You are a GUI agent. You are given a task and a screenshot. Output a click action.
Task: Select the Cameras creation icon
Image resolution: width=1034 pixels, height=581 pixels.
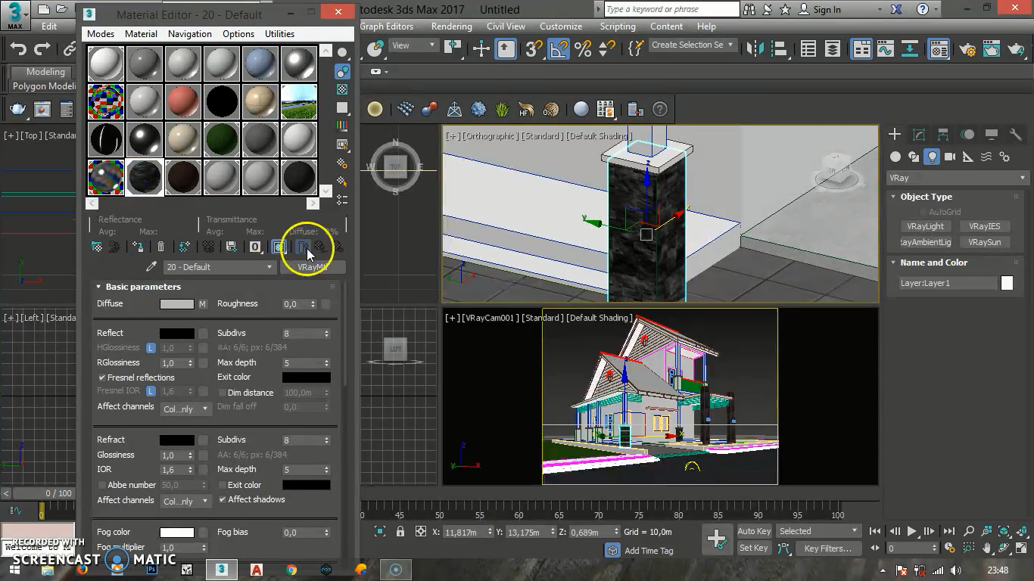pyautogui.click(x=951, y=157)
